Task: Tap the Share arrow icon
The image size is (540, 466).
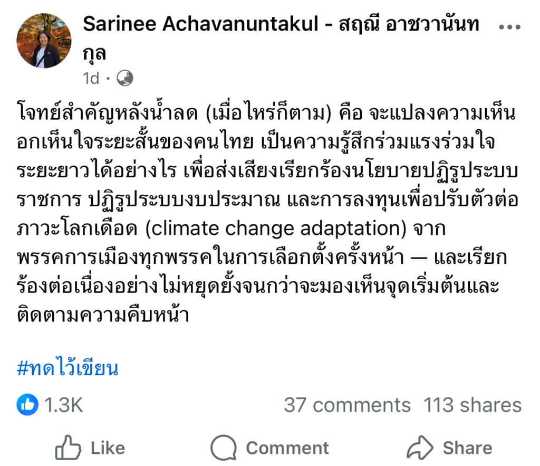Action: (420, 448)
